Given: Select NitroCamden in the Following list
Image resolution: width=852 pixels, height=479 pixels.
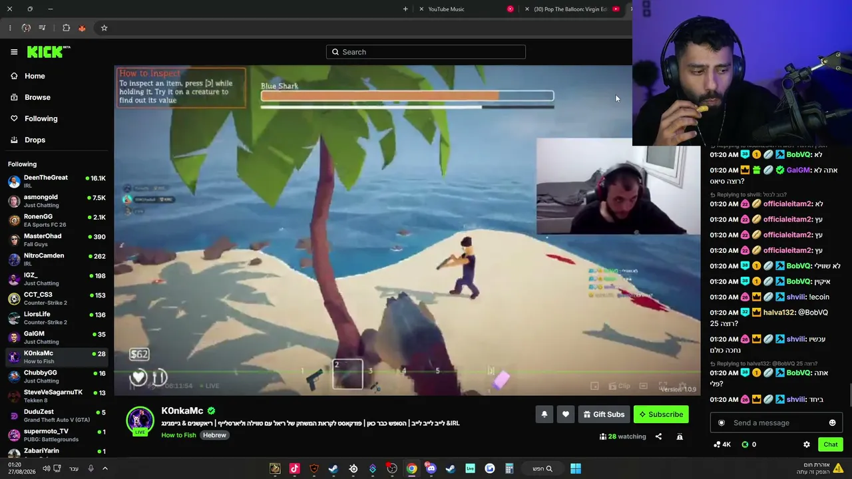Looking at the screenshot, I should pos(57,259).
